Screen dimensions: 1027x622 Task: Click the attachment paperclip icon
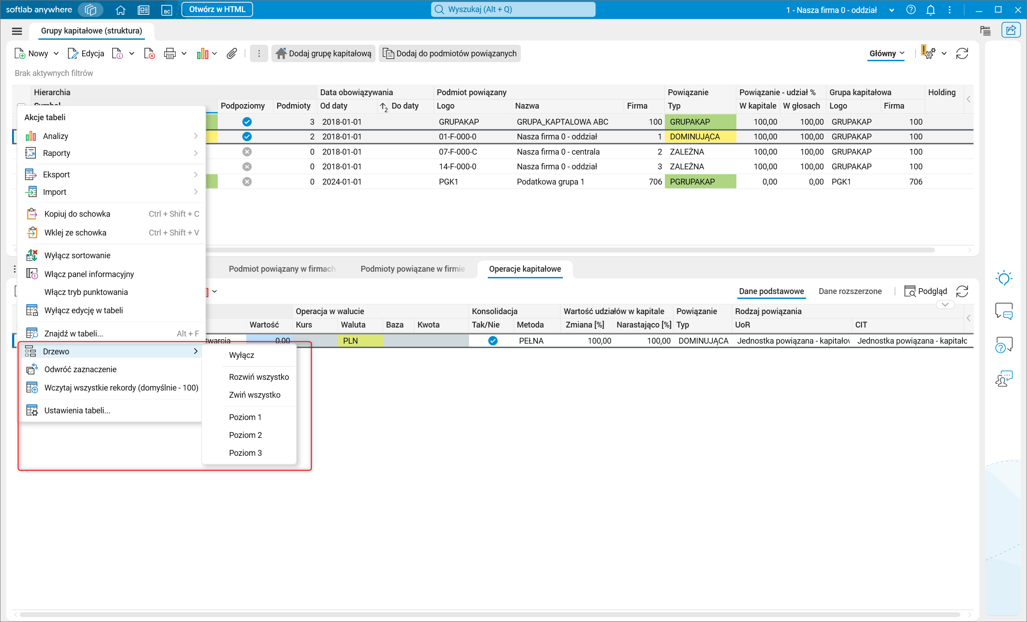point(232,54)
